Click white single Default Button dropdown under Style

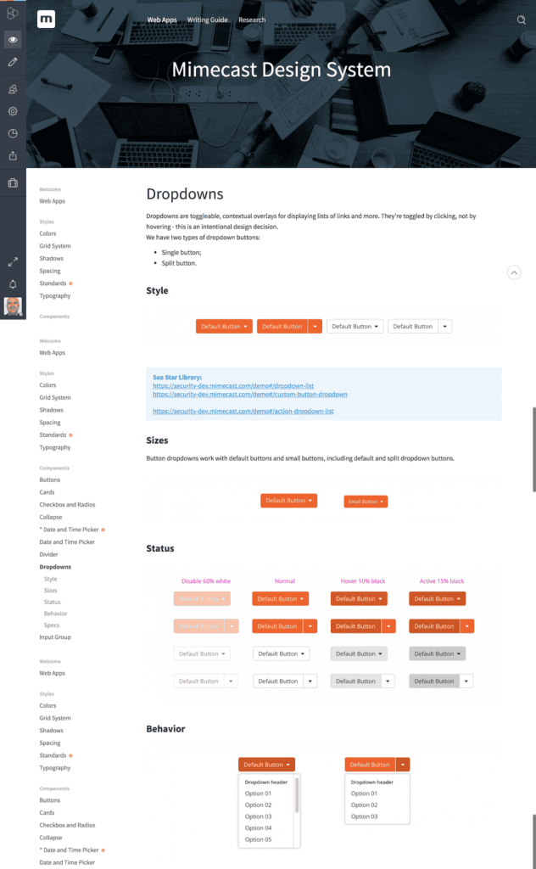pyautogui.click(x=355, y=327)
